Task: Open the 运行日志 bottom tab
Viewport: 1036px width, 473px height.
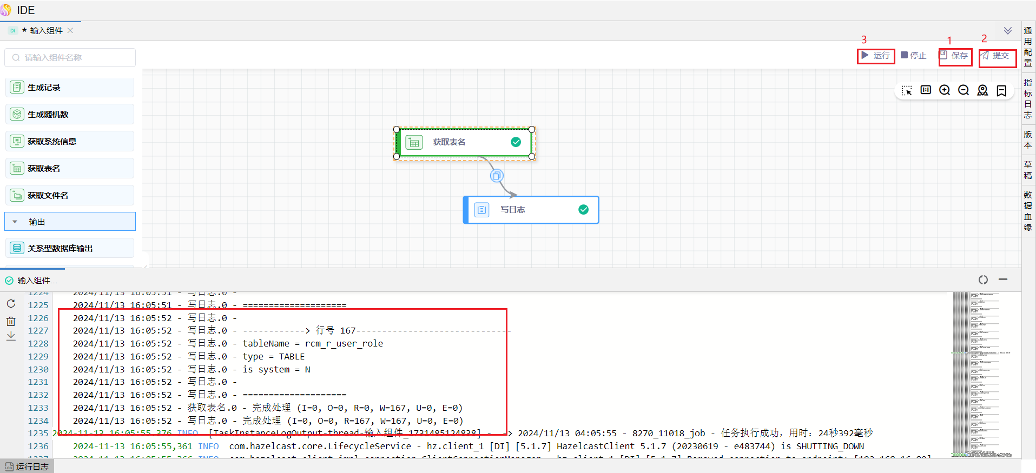Action: pos(27,467)
